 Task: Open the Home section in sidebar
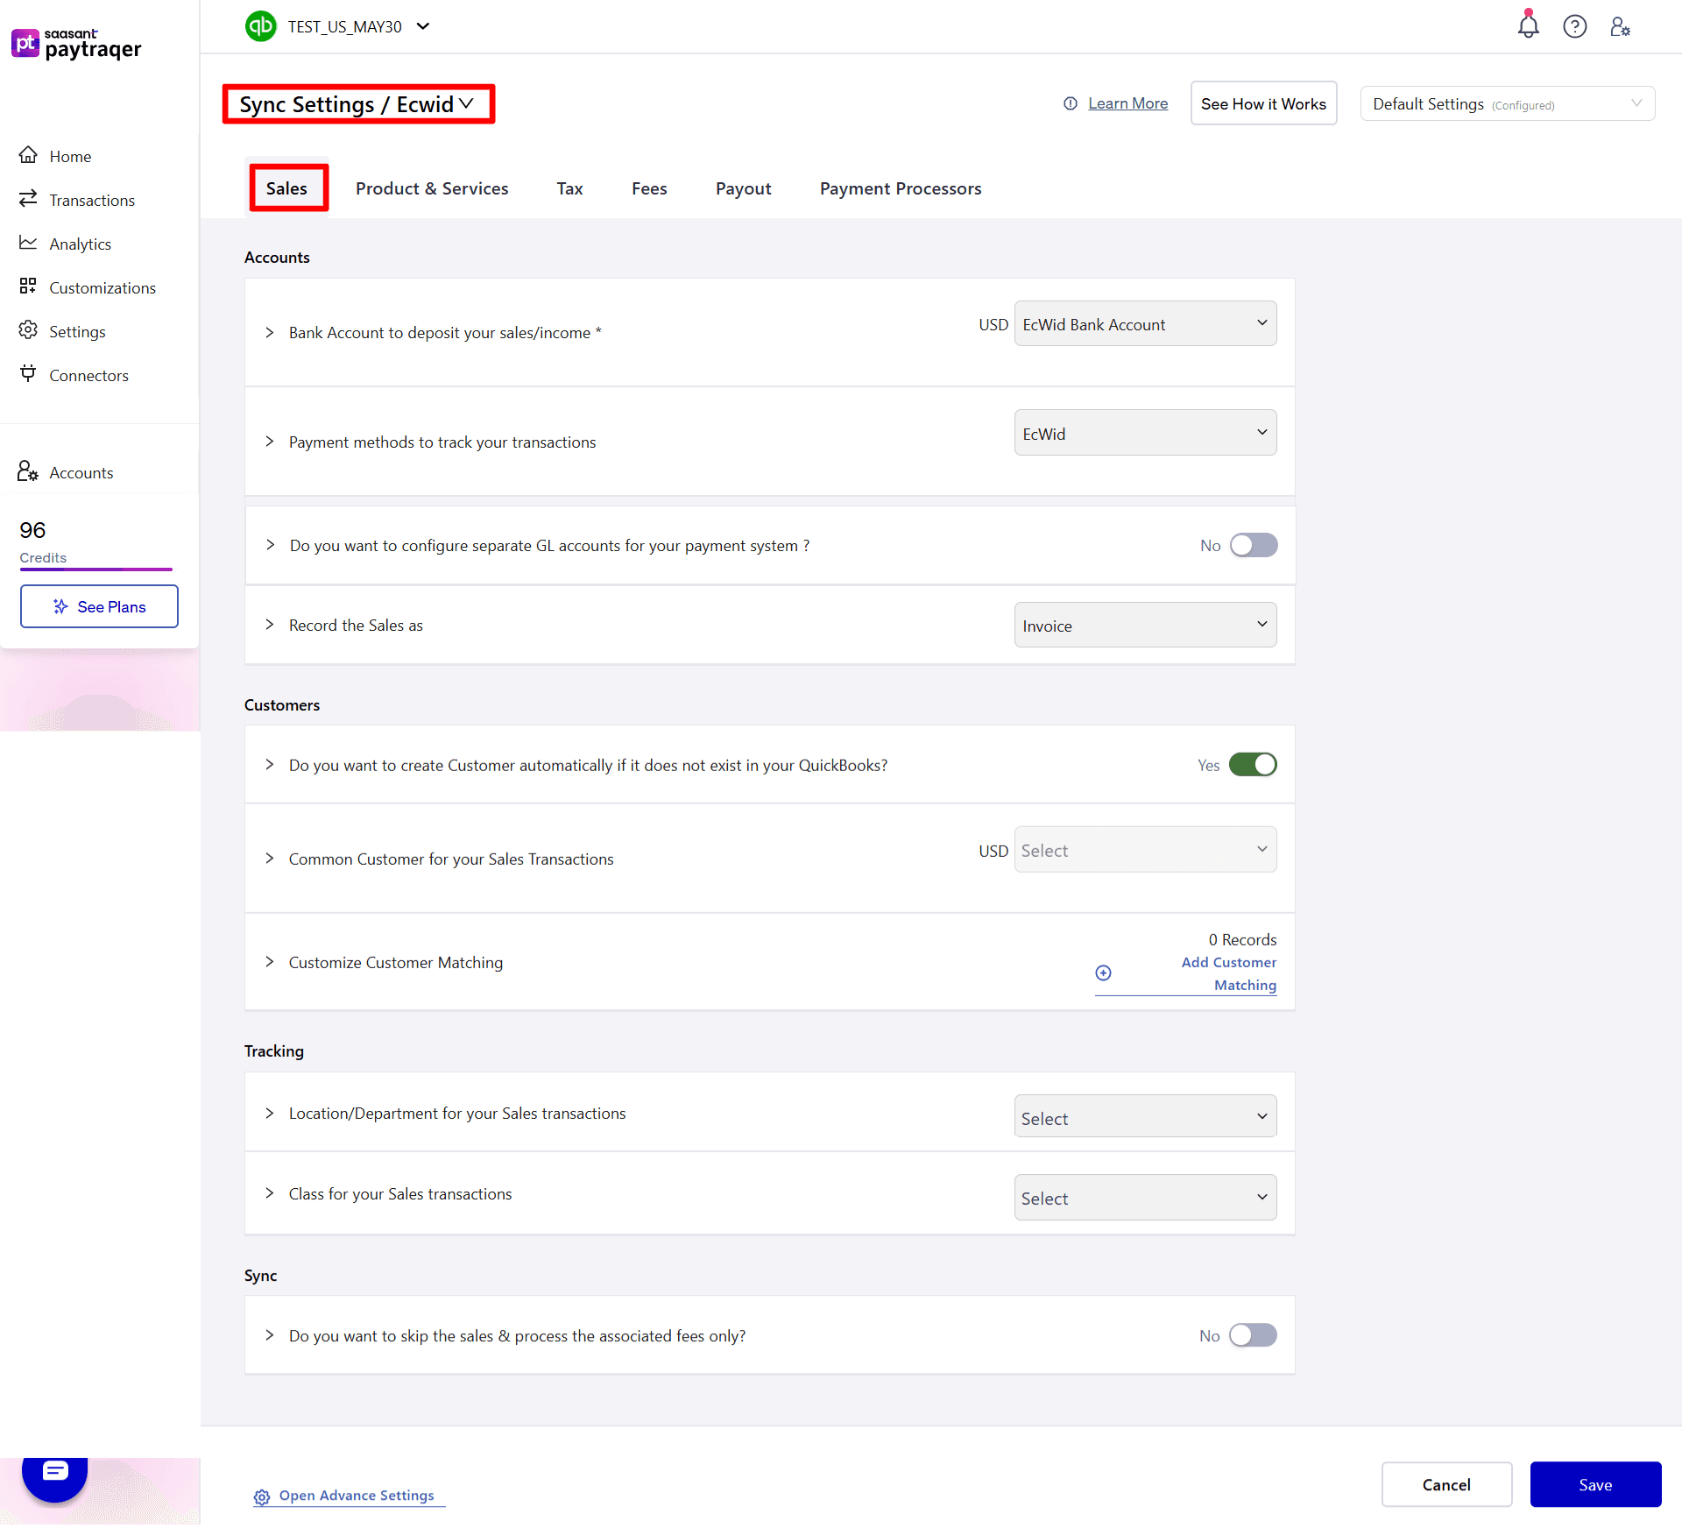point(70,156)
